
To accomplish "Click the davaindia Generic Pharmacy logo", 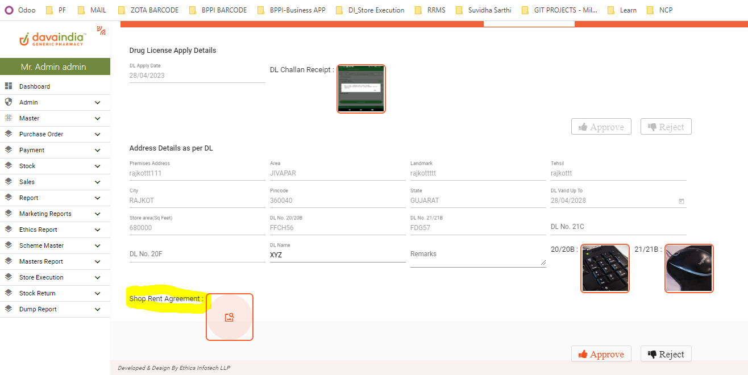I will point(52,39).
